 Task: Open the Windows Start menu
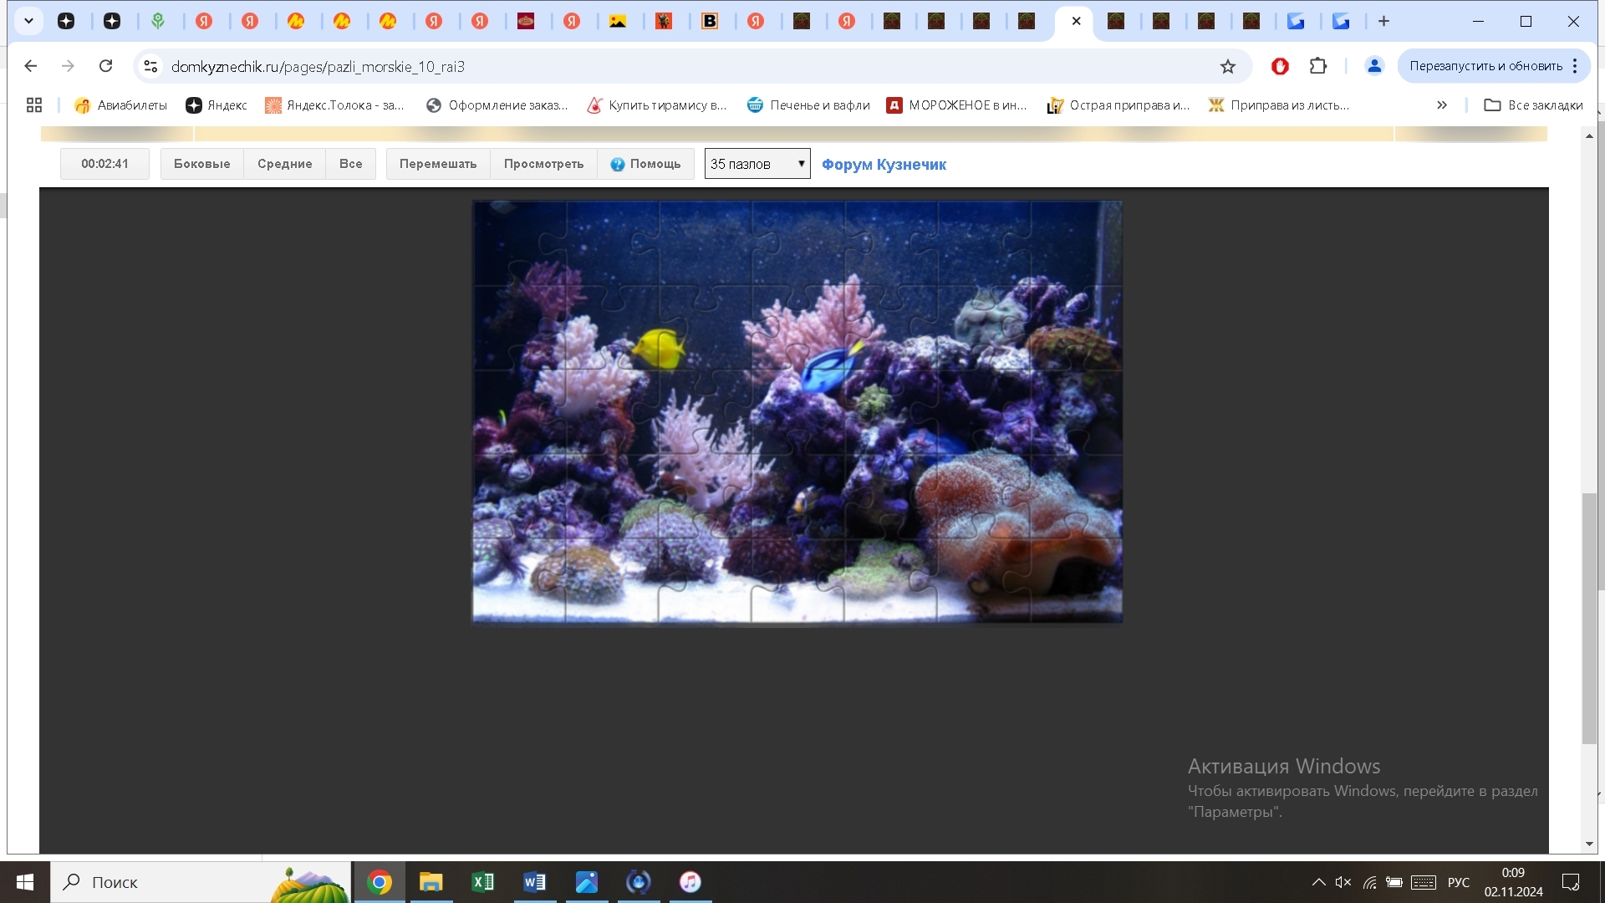(25, 882)
